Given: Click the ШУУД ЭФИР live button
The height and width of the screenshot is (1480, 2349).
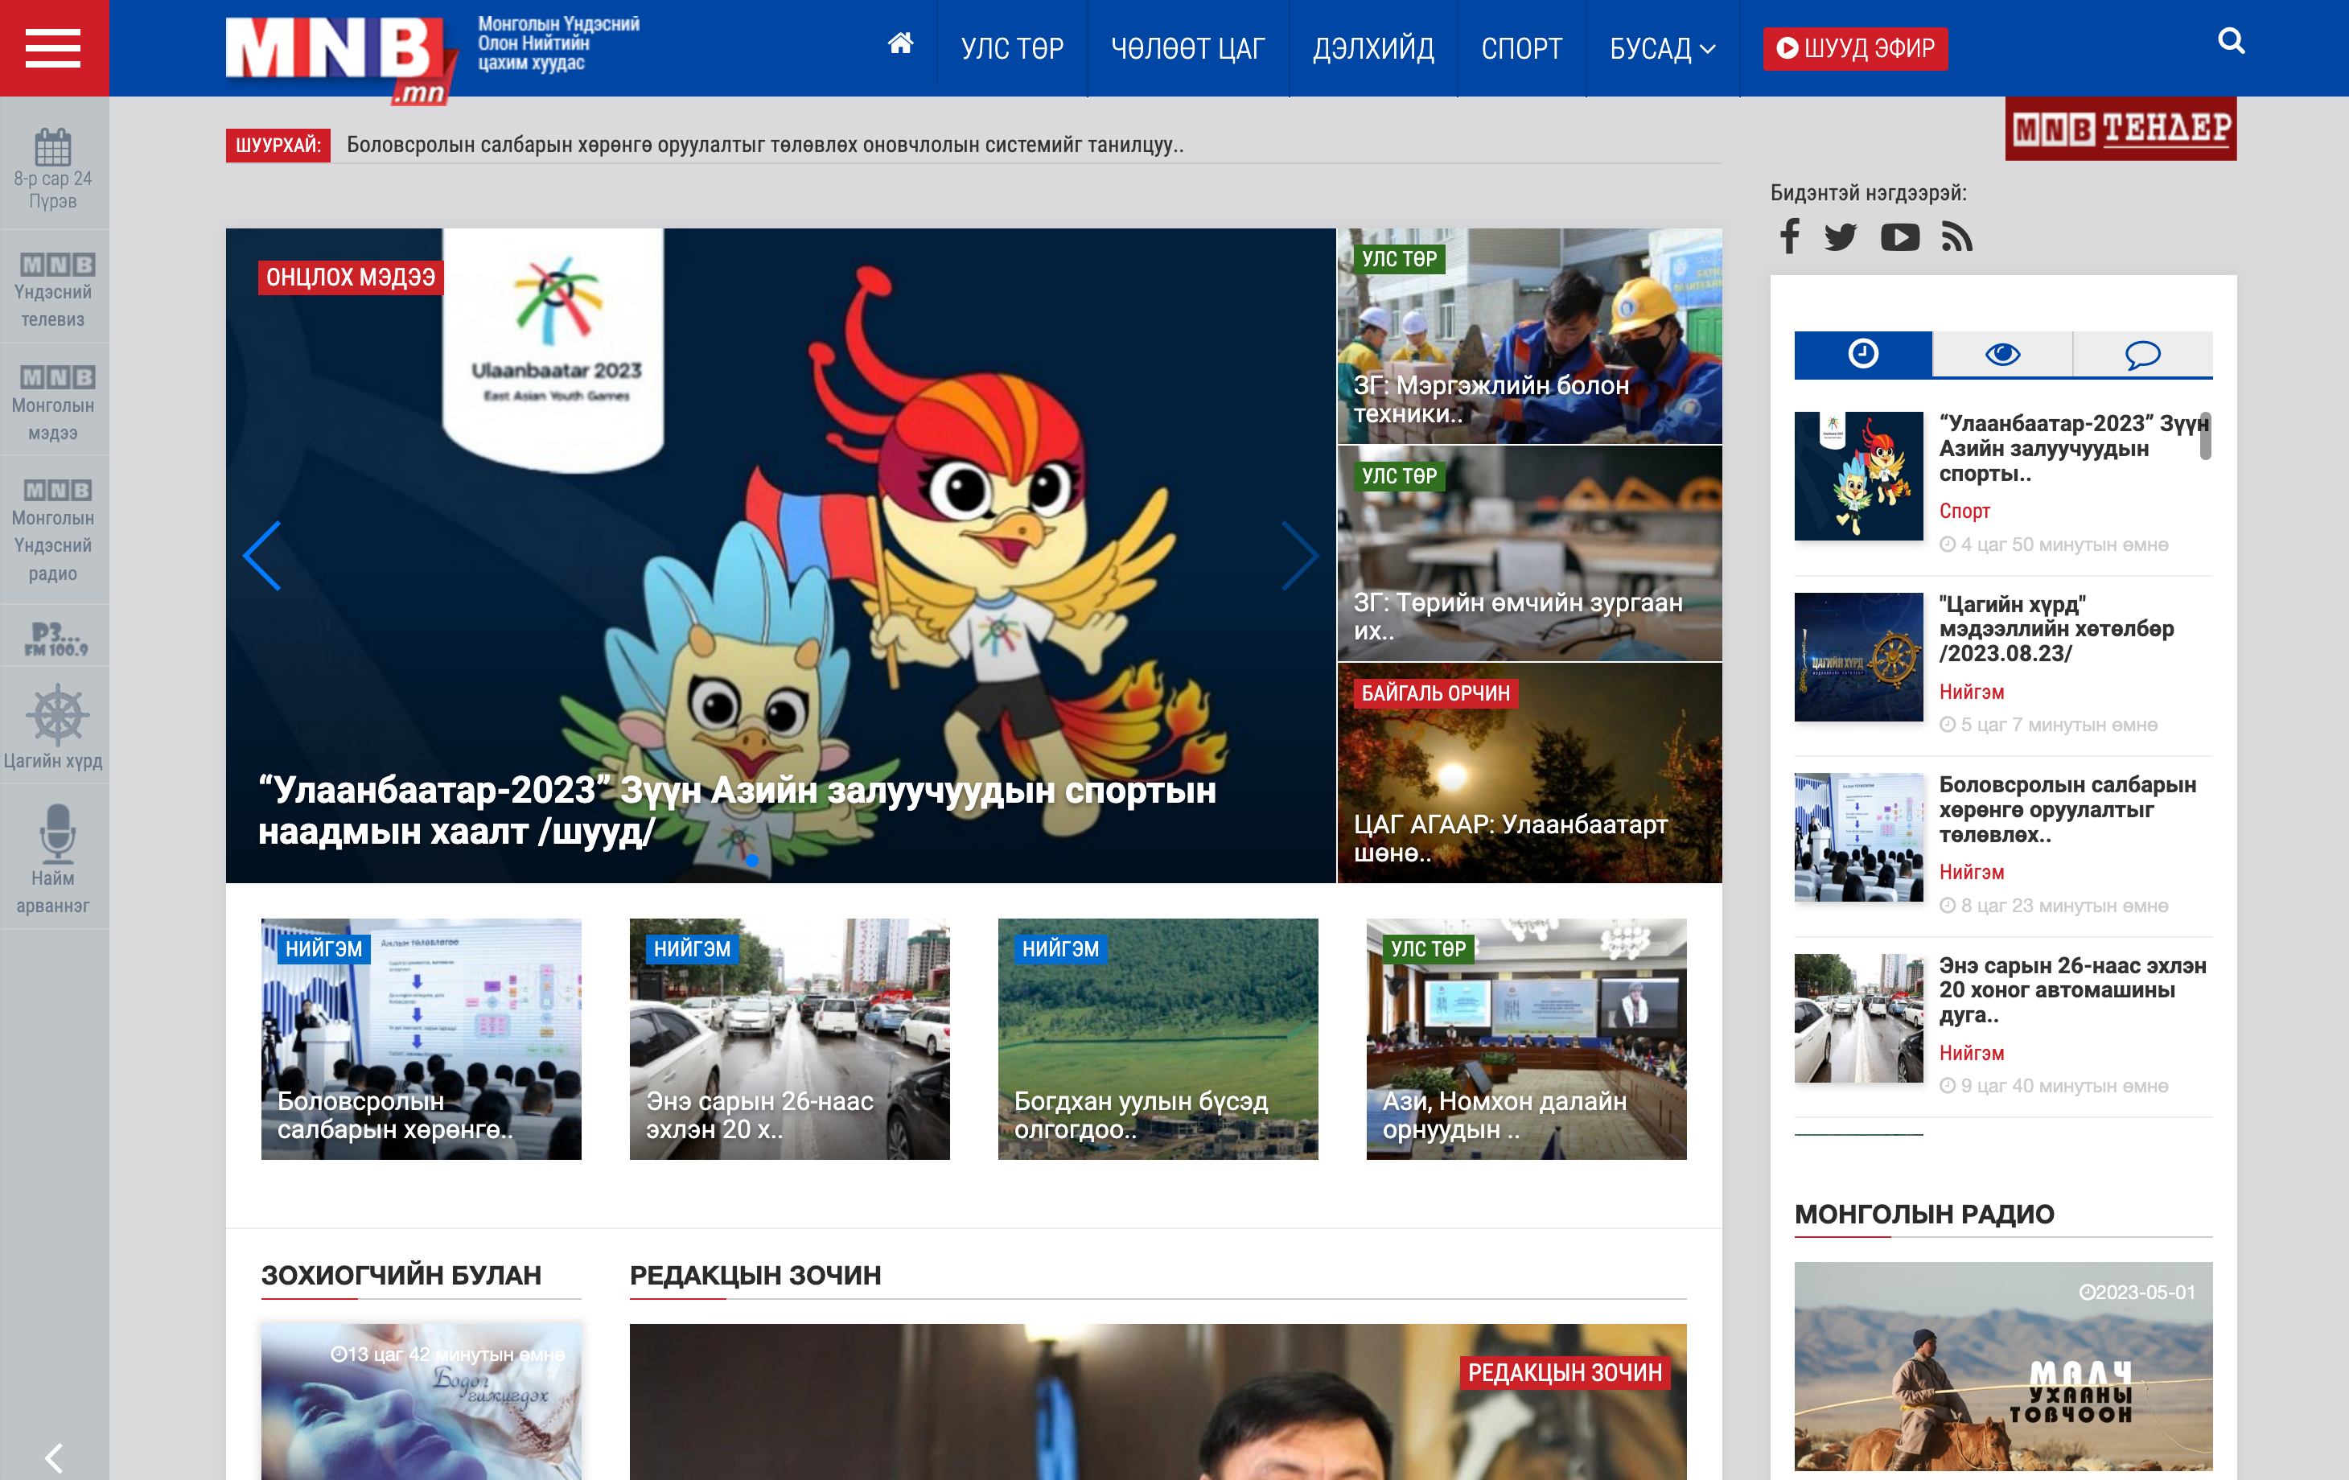Looking at the screenshot, I should (1854, 47).
